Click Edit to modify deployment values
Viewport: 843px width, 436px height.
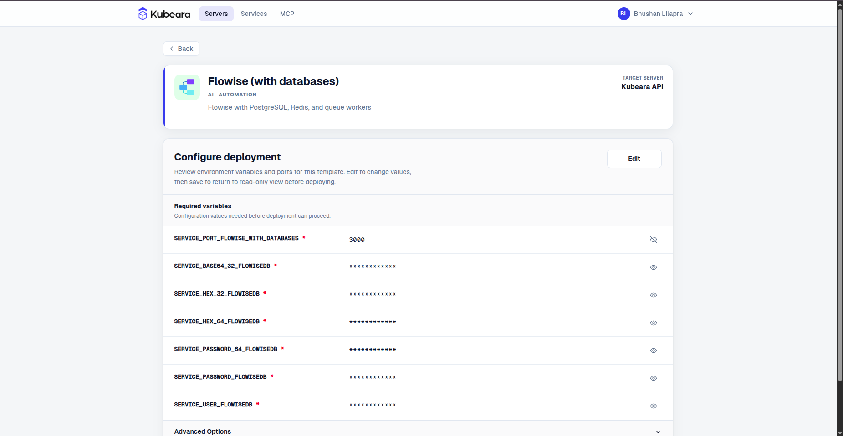[x=634, y=159]
